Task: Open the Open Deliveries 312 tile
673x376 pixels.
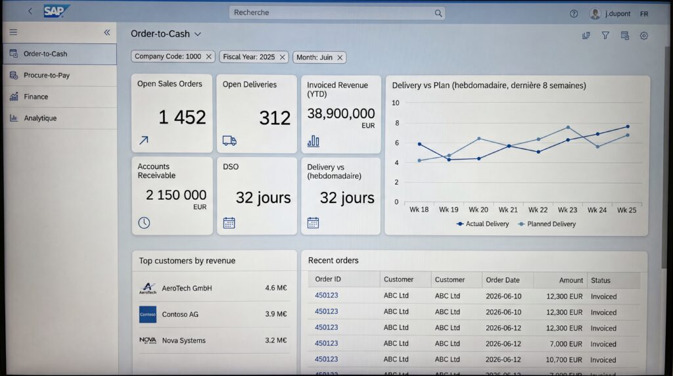Action: 257,114
